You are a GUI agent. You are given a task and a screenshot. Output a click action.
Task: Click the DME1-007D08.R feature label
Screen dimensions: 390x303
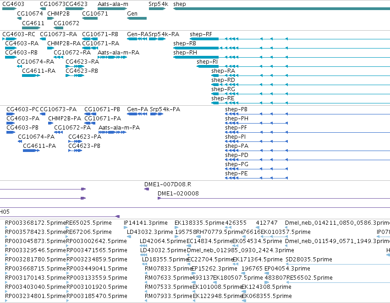168,184
